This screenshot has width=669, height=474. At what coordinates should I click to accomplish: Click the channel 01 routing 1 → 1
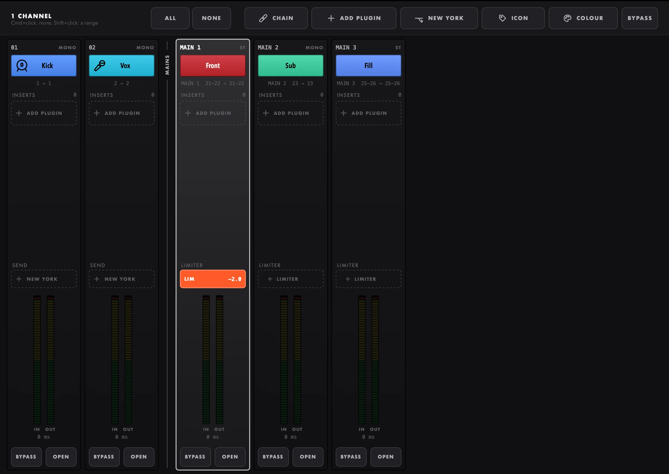[x=44, y=83]
